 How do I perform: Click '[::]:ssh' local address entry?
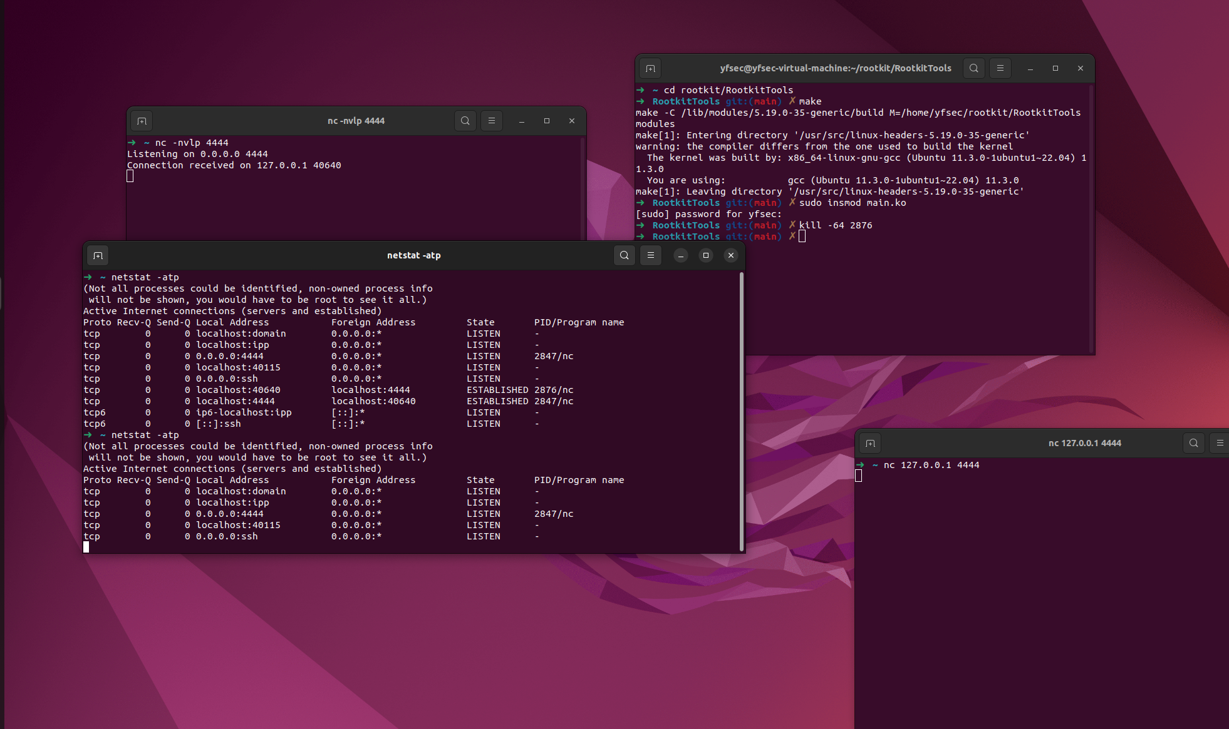pos(219,424)
